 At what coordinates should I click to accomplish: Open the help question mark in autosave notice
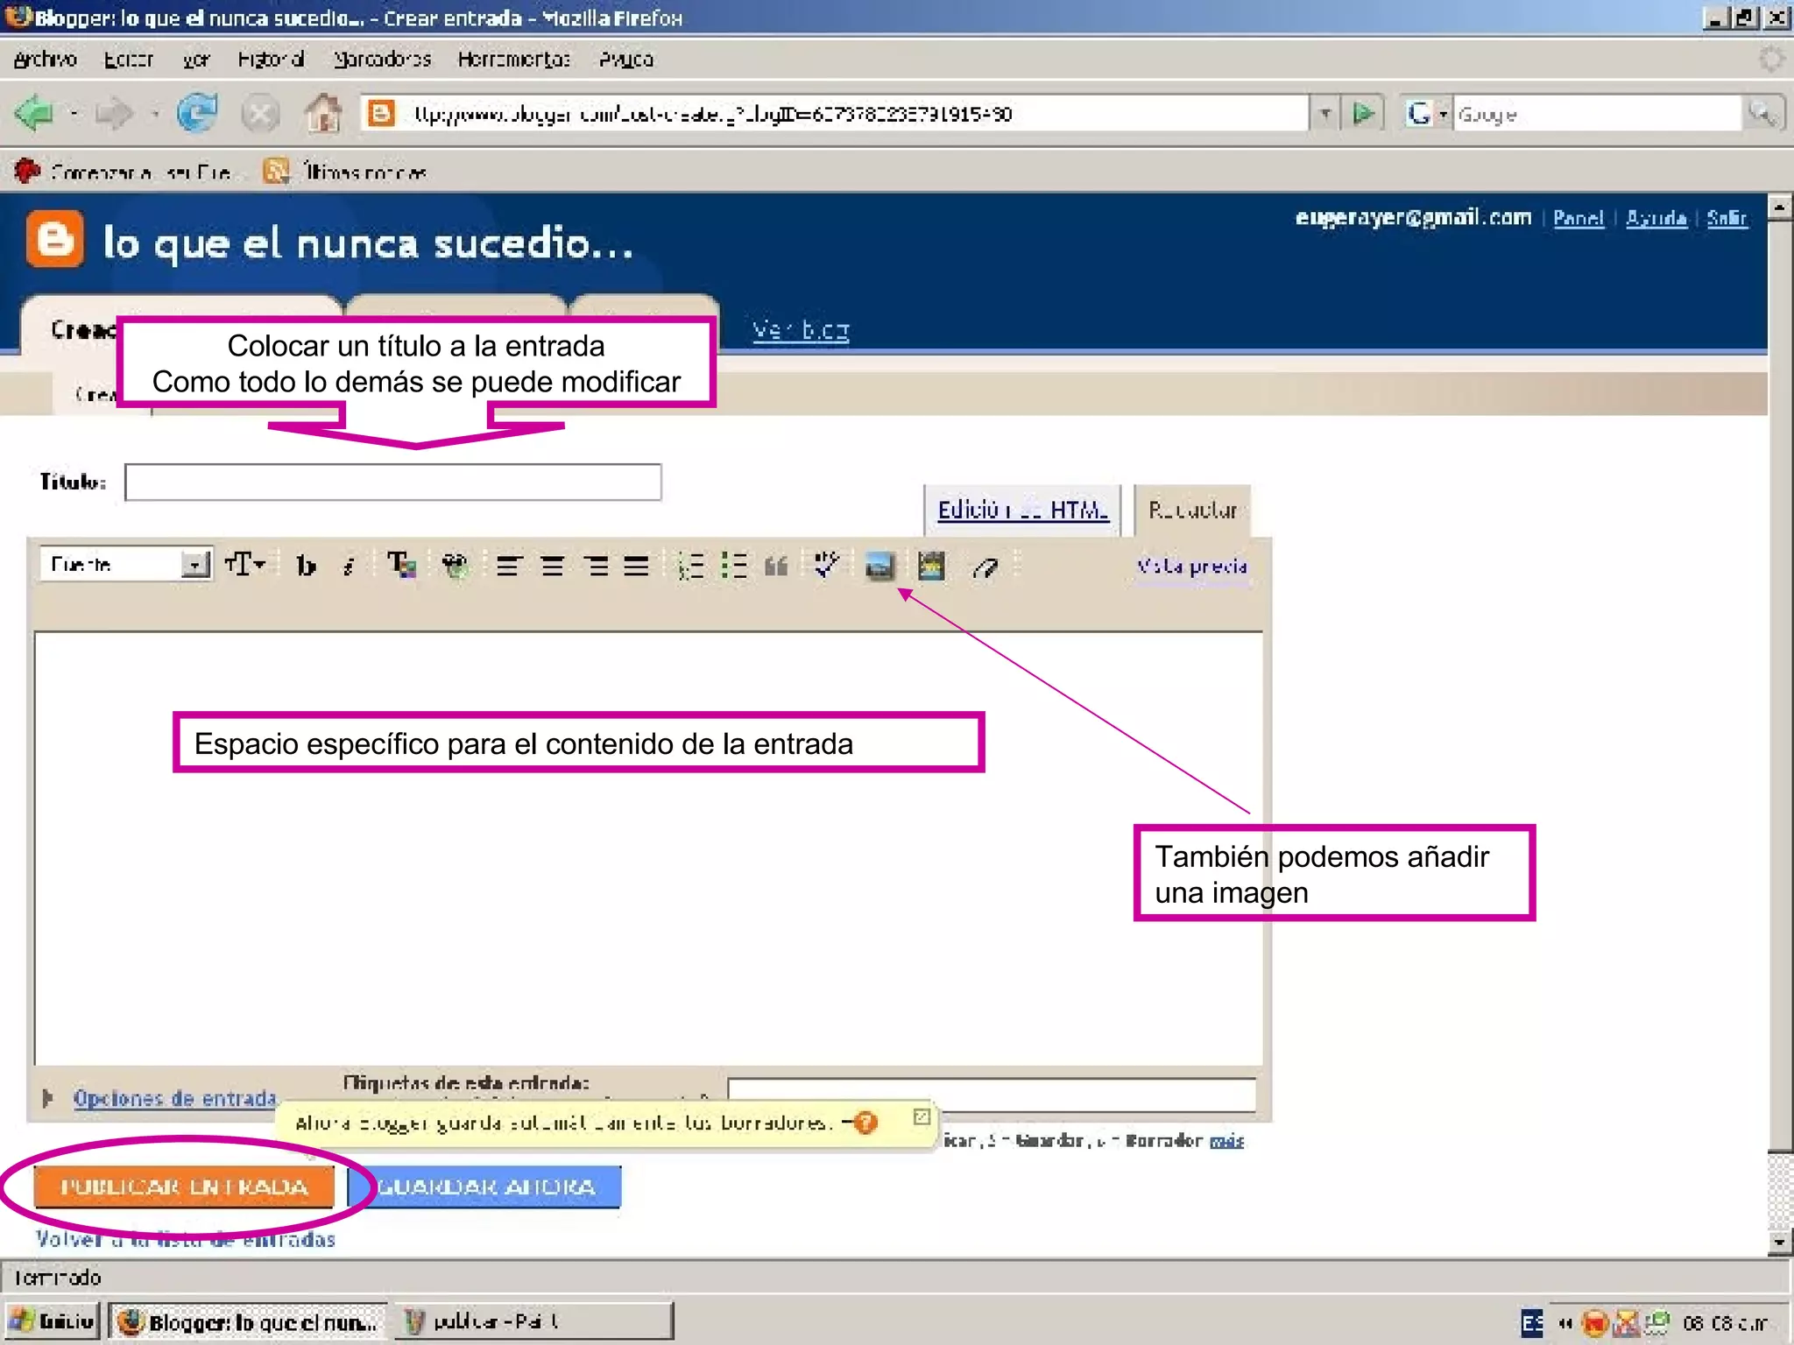pos(866,1123)
